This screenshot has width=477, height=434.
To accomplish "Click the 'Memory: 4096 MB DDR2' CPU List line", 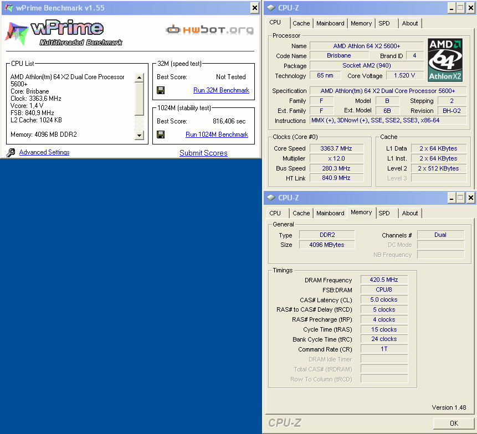I will tap(44, 135).
